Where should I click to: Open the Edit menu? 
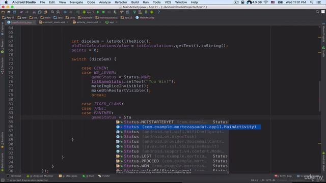click(52, 2)
